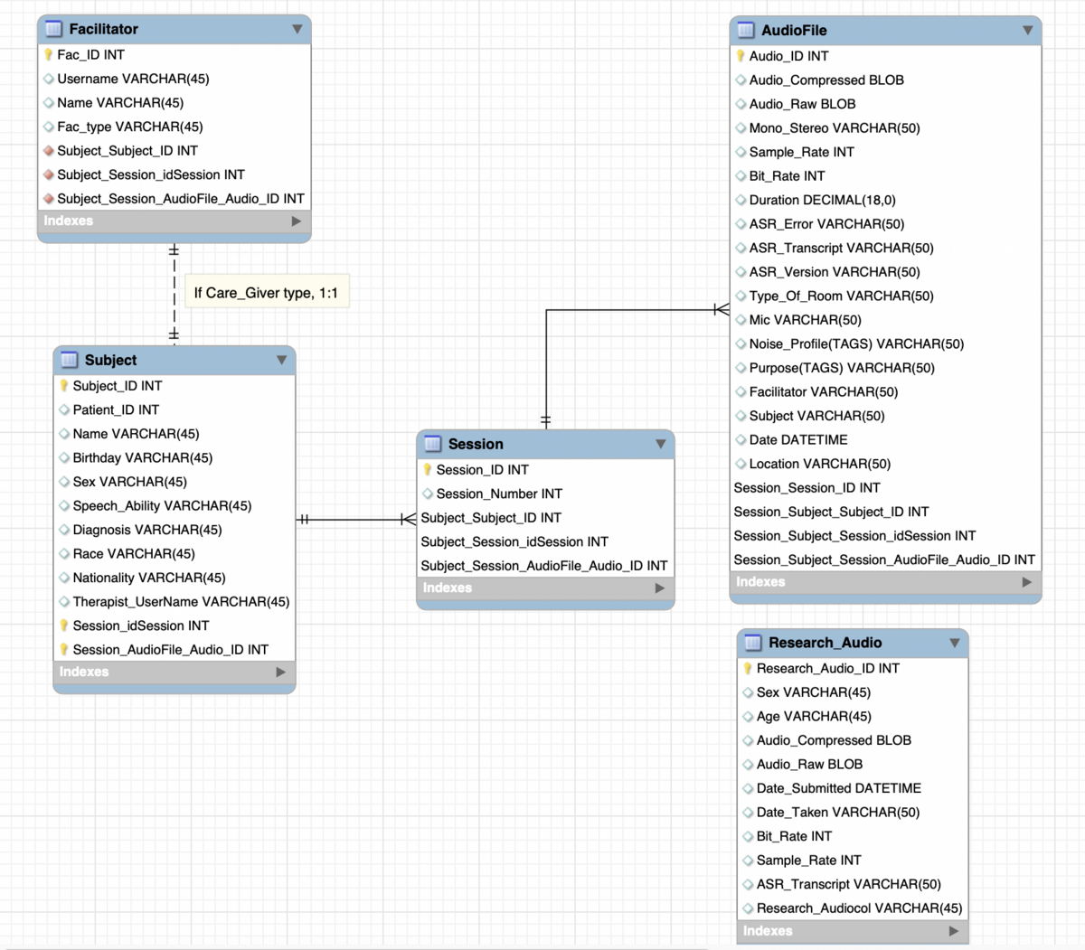Click the diamond icon beside Mono_Stereo VARCHAR(50)
This screenshot has width=1085, height=950.
tap(741, 128)
